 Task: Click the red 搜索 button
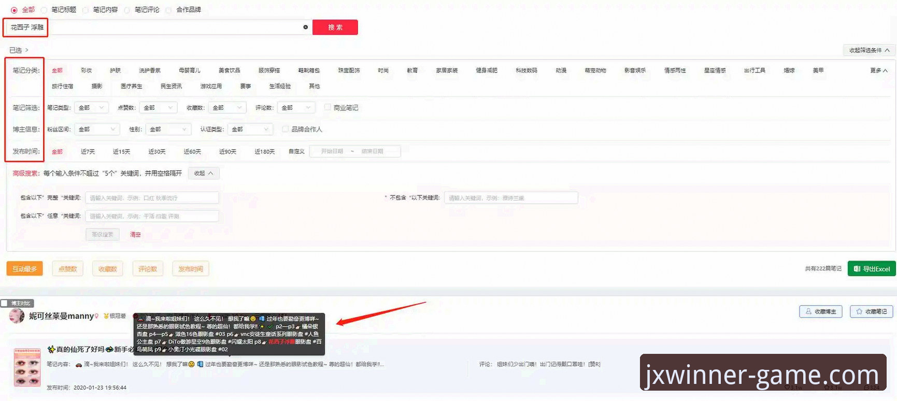coord(335,27)
